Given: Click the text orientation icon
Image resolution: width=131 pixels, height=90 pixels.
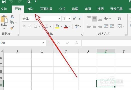Looking at the screenshot, I should [106, 18].
